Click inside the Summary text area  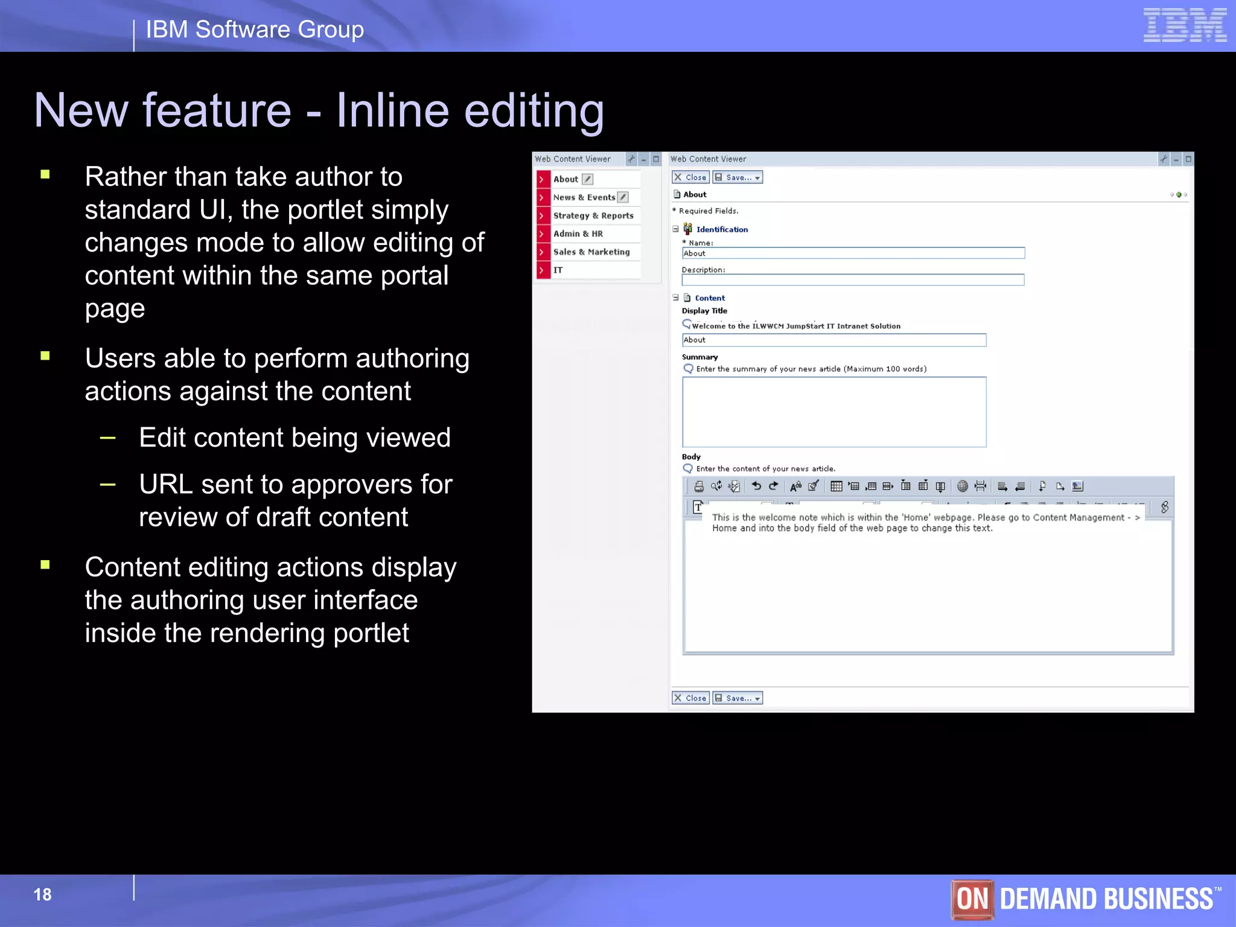(834, 412)
